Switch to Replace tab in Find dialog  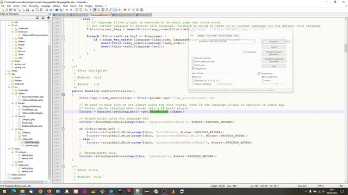201,36
